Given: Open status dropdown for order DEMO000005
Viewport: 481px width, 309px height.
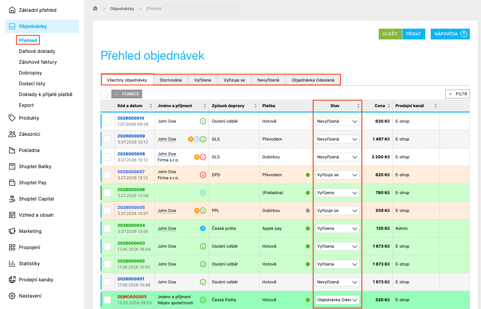Looking at the screenshot, I should point(337,300).
